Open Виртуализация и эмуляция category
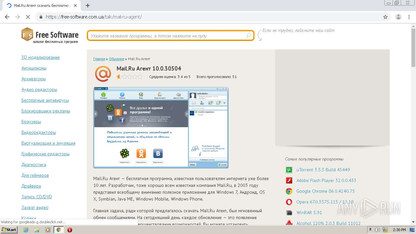Viewport: 416px width, 234px height. [48, 143]
